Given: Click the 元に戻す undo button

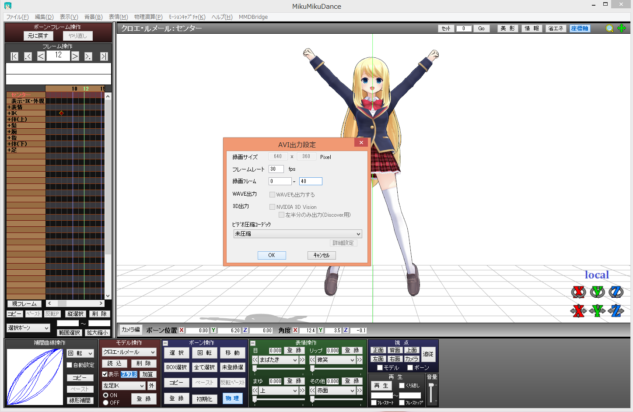Looking at the screenshot, I should coord(38,36).
